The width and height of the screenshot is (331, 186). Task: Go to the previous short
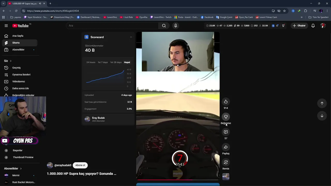point(322,103)
